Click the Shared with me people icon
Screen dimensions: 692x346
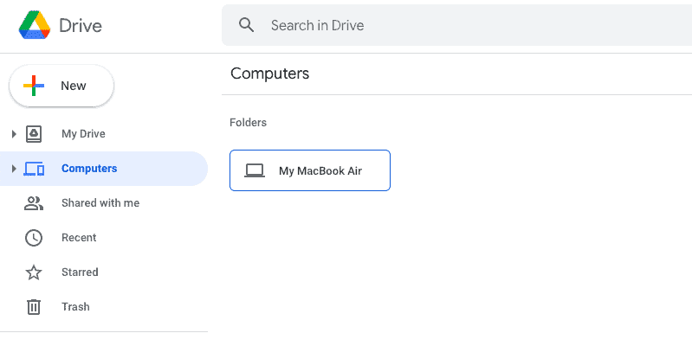point(34,203)
